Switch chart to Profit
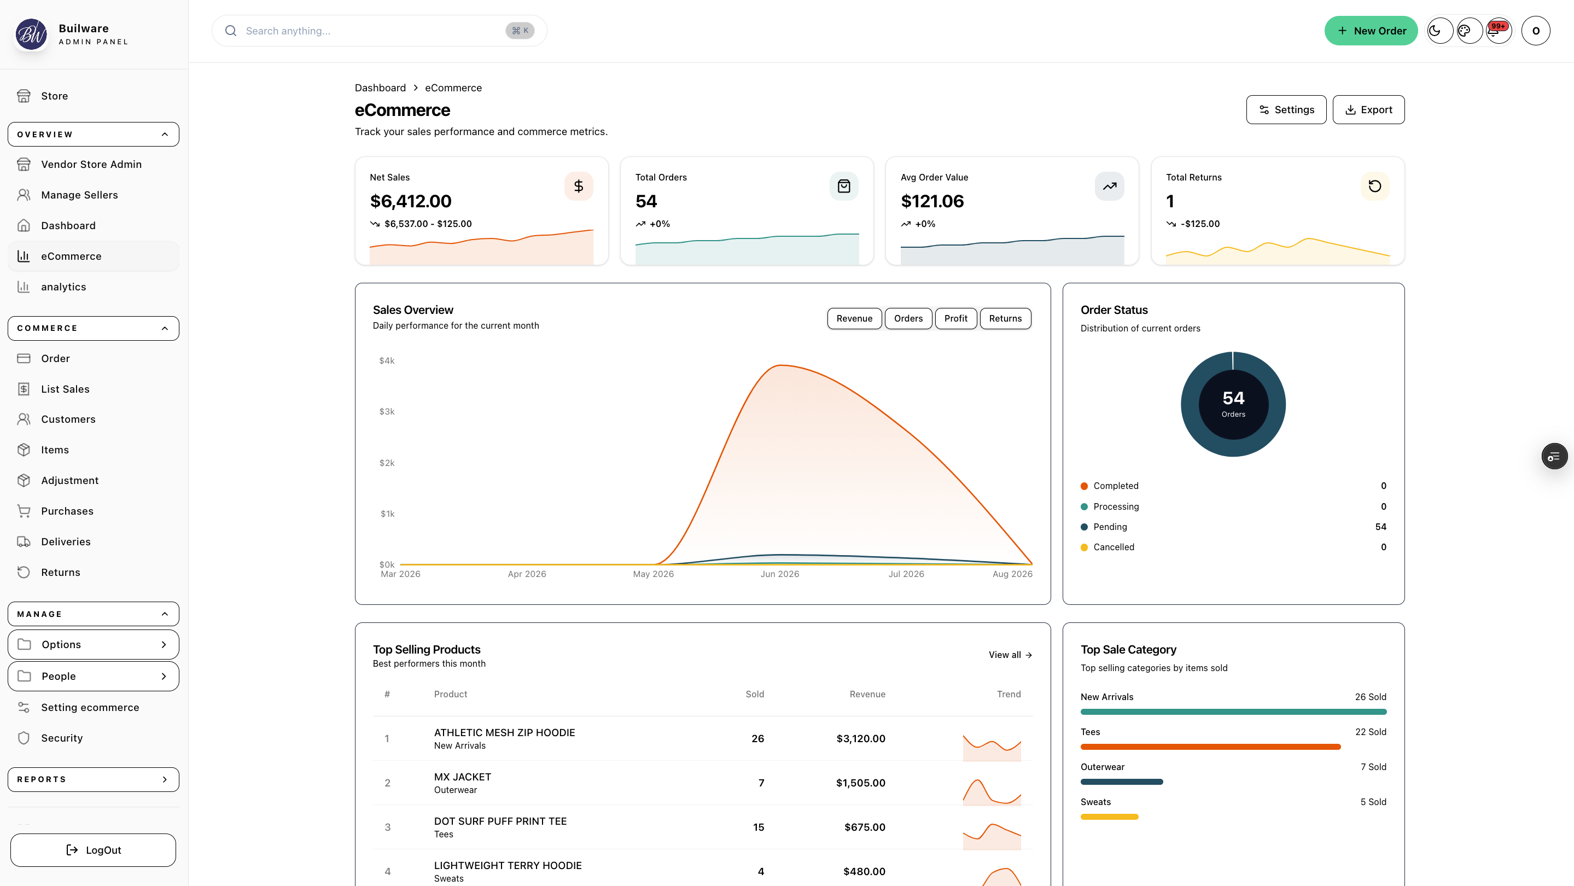 (955, 318)
